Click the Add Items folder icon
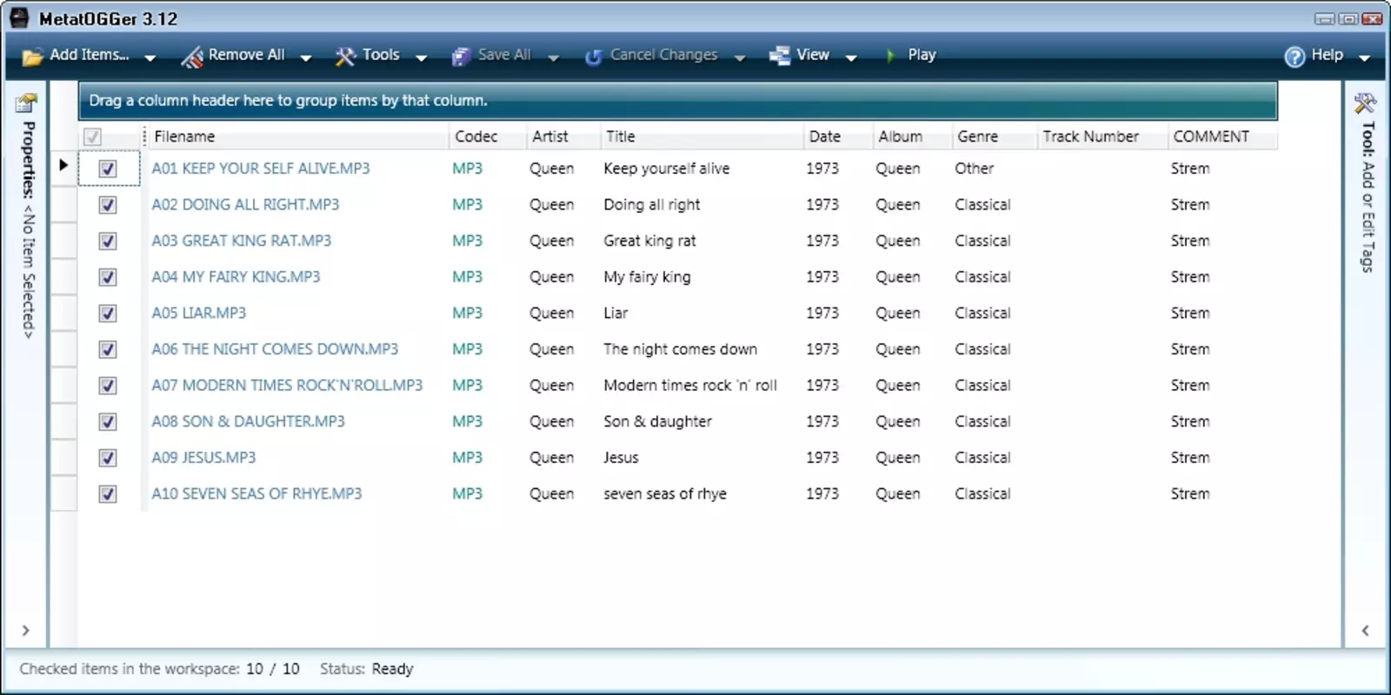Viewport: 1391px width, 695px height. (x=32, y=56)
